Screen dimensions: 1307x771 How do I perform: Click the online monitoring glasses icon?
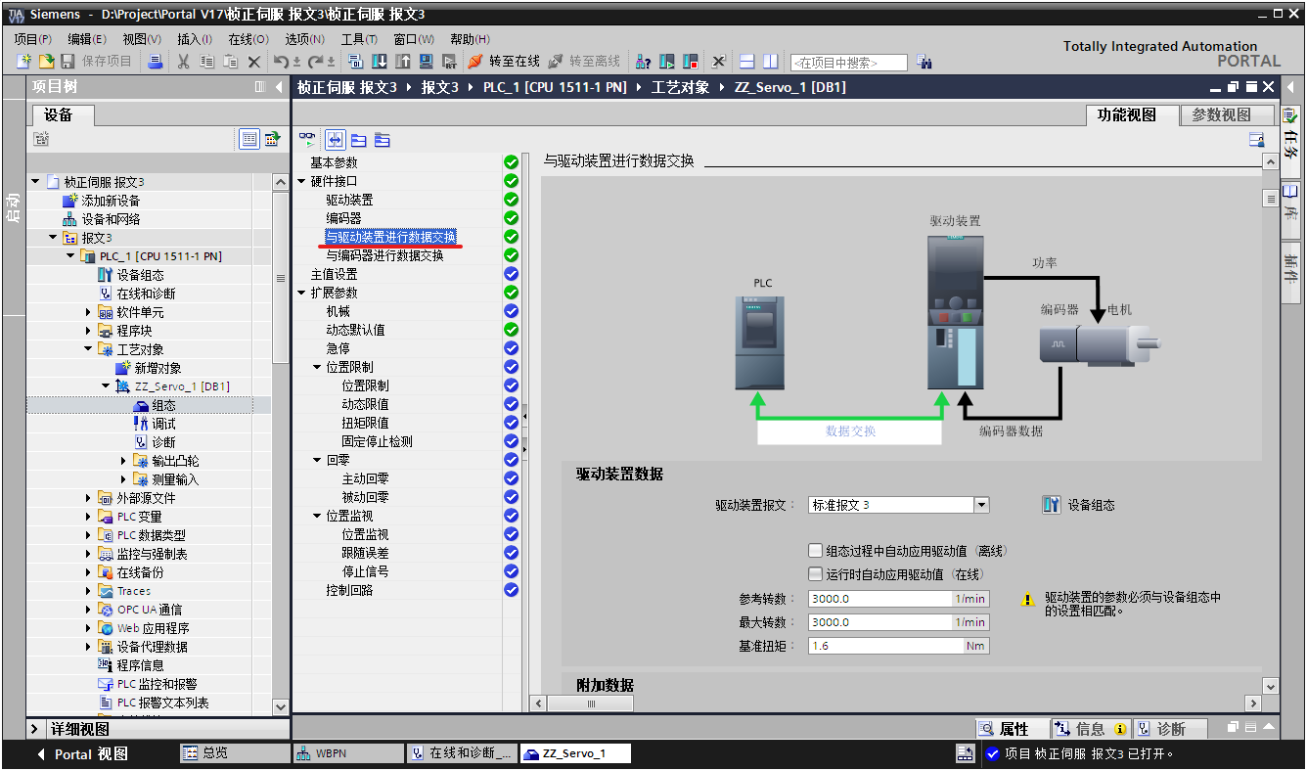(x=307, y=140)
